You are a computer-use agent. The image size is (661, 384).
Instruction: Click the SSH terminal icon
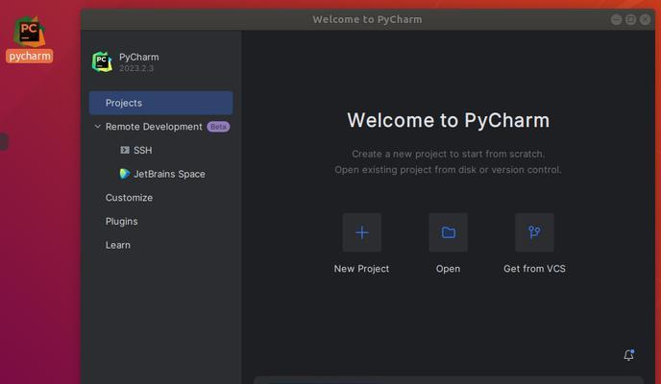click(125, 150)
